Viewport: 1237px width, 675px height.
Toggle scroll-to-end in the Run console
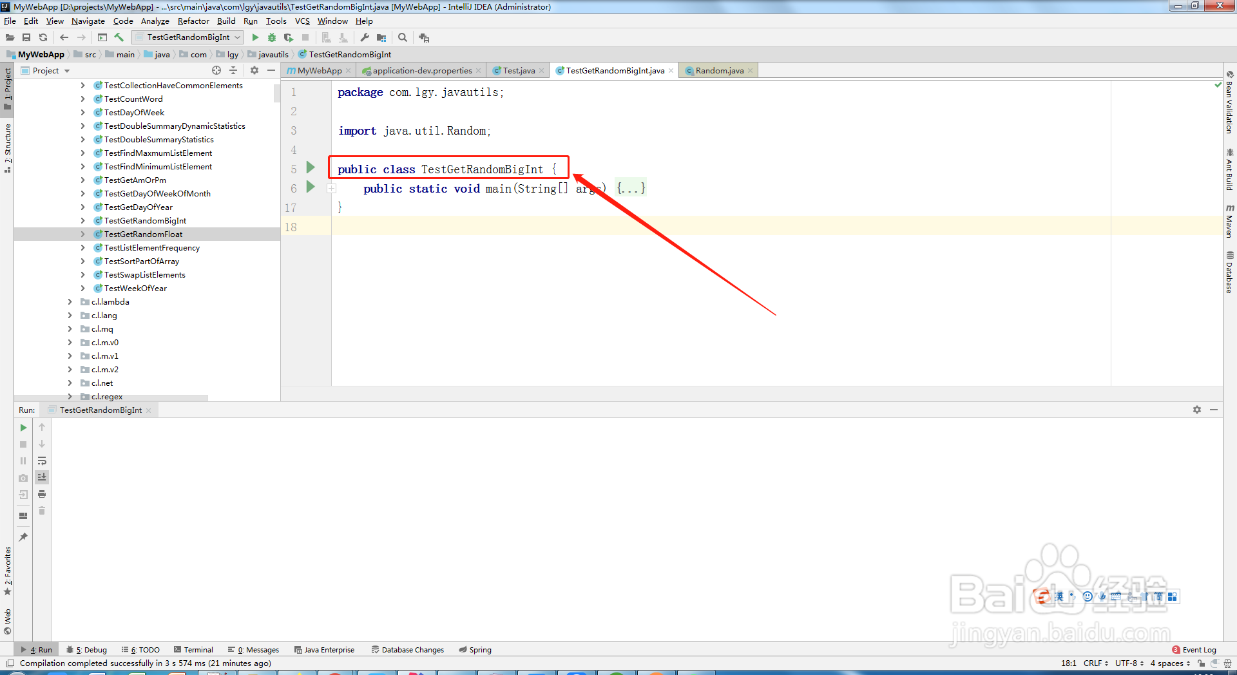[42, 477]
